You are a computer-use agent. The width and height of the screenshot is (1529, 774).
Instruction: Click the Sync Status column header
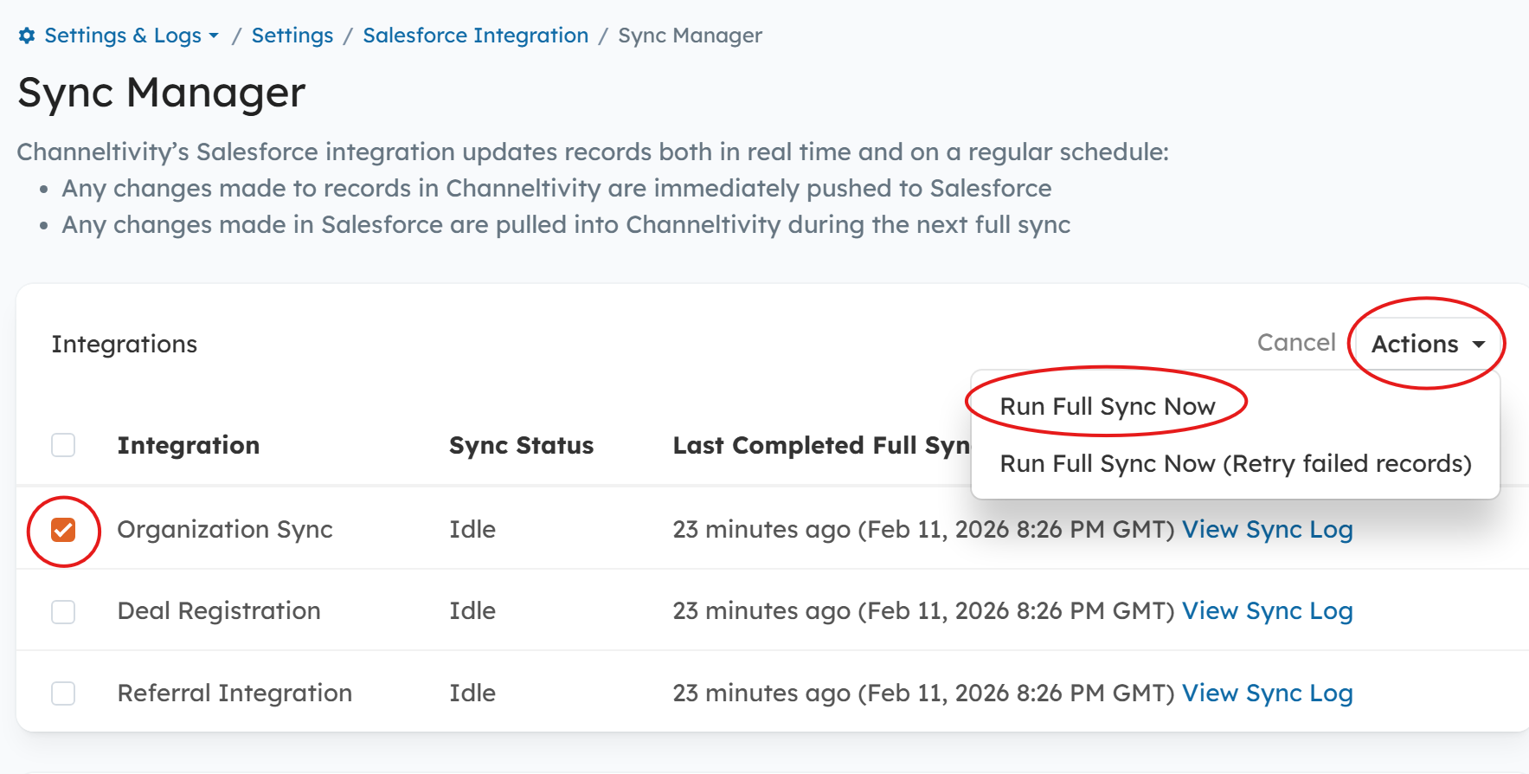click(521, 445)
